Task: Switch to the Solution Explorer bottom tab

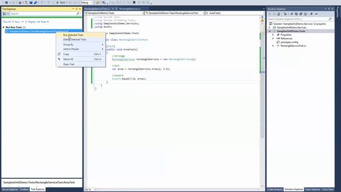Action: [x=294, y=189]
